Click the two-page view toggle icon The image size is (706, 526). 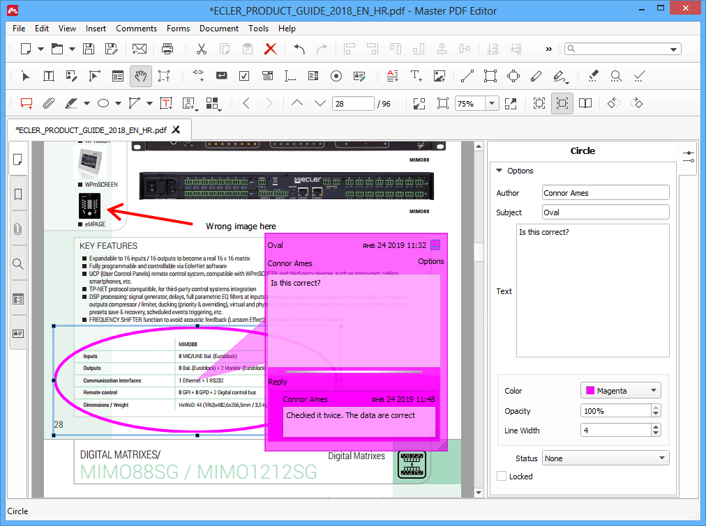coord(586,102)
